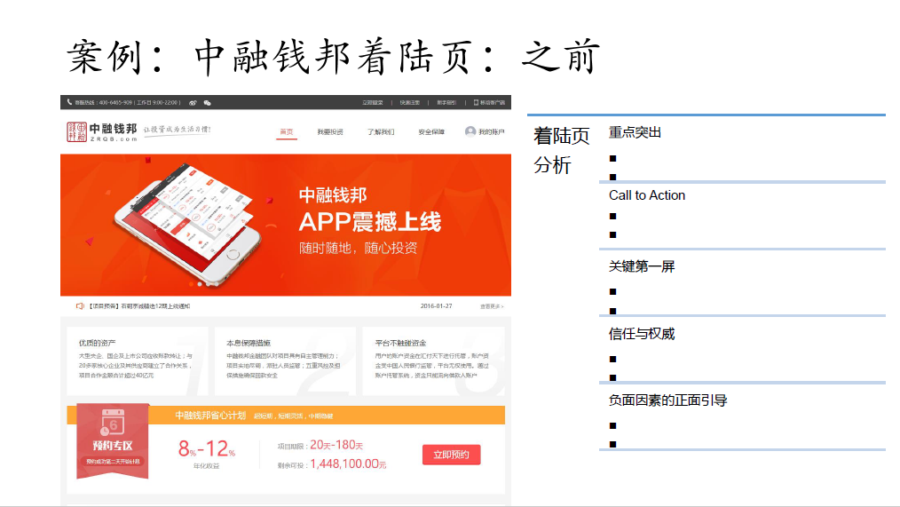900x507 pixels.
Task: Click the phone icon beside the hotline number
Action: click(x=69, y=102)
